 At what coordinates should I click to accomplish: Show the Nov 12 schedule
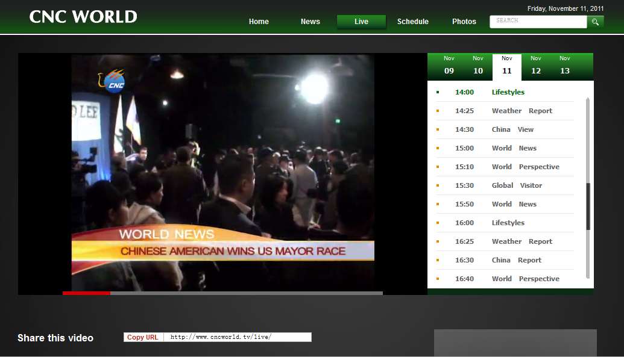pyautogui.click(x=536, y=66)
